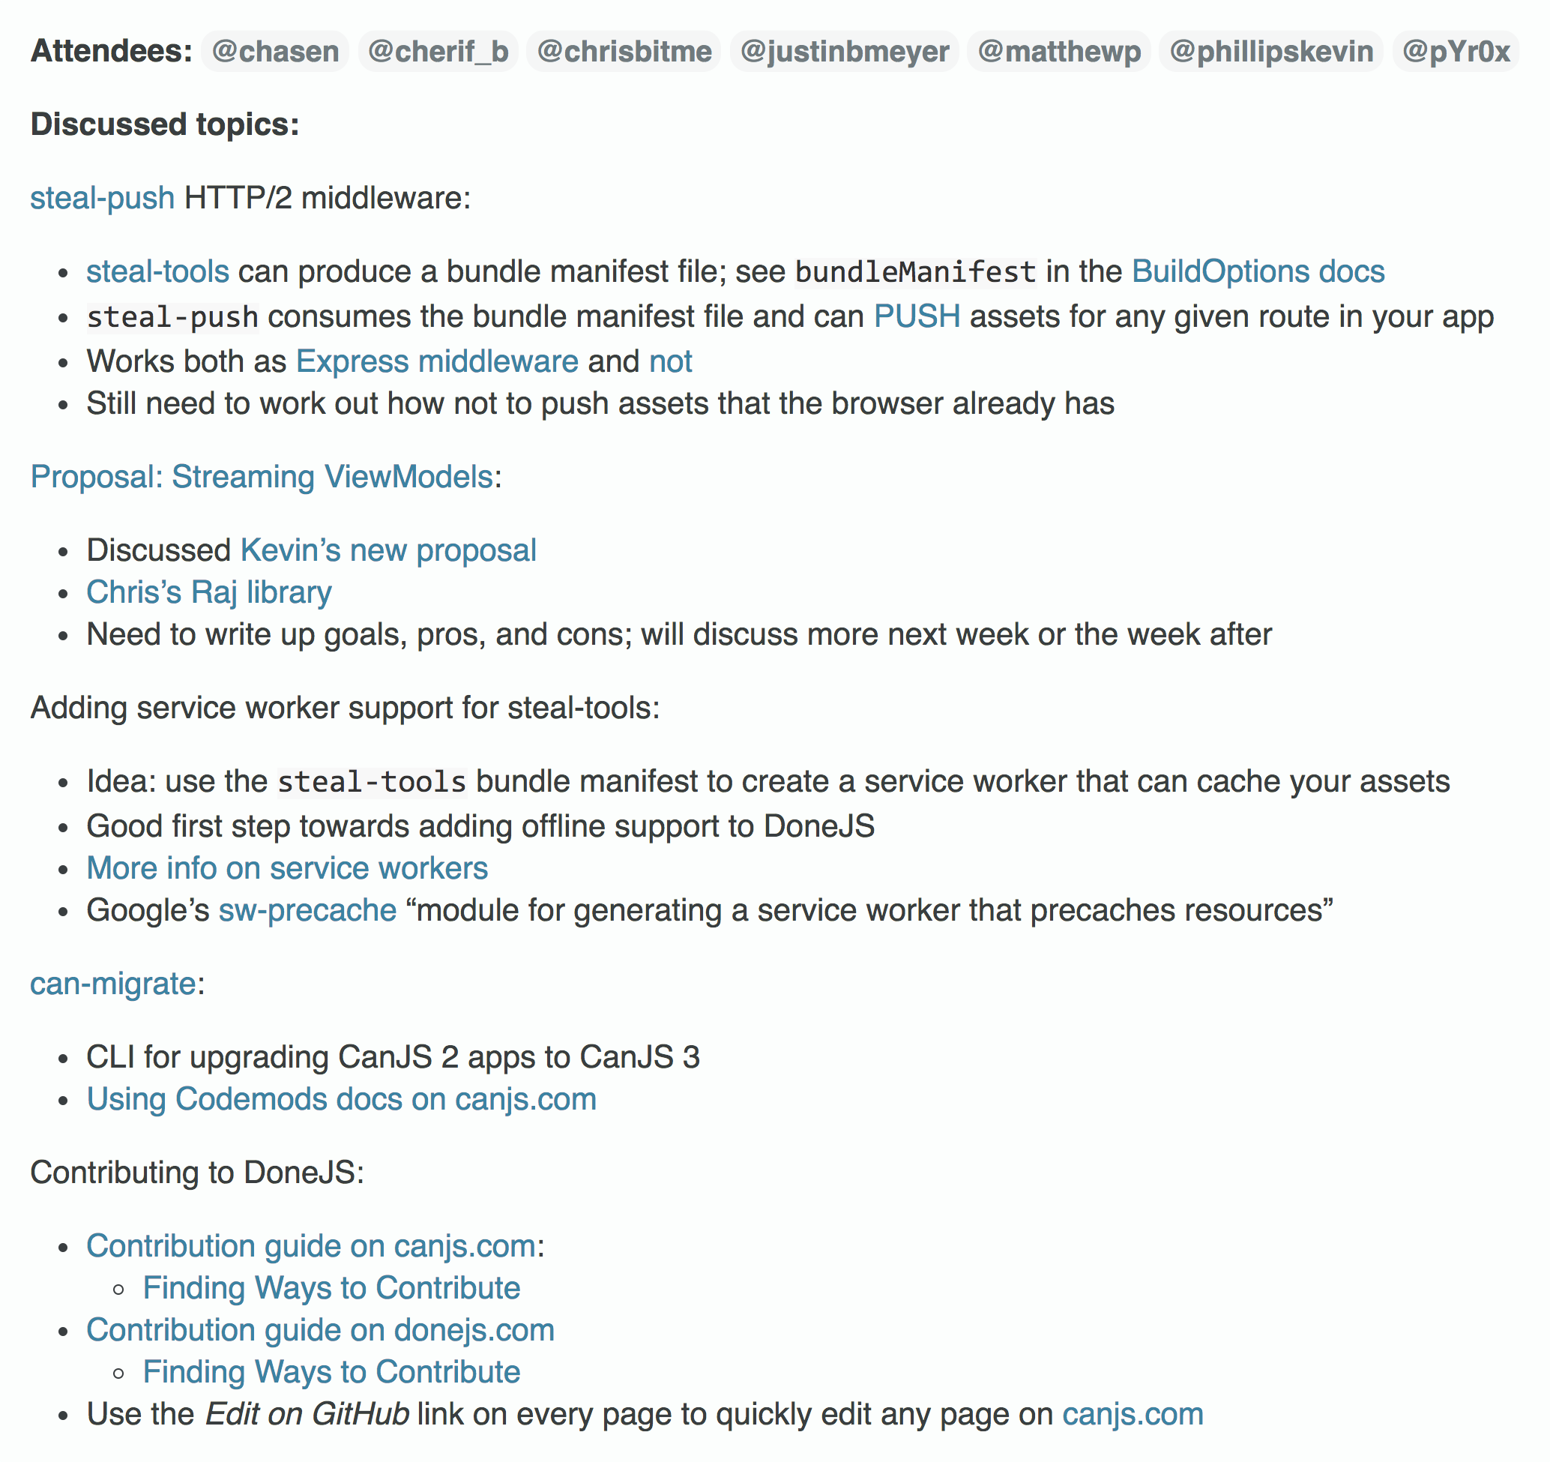Open Contribution guide on canjs.com

[311, 1246]
